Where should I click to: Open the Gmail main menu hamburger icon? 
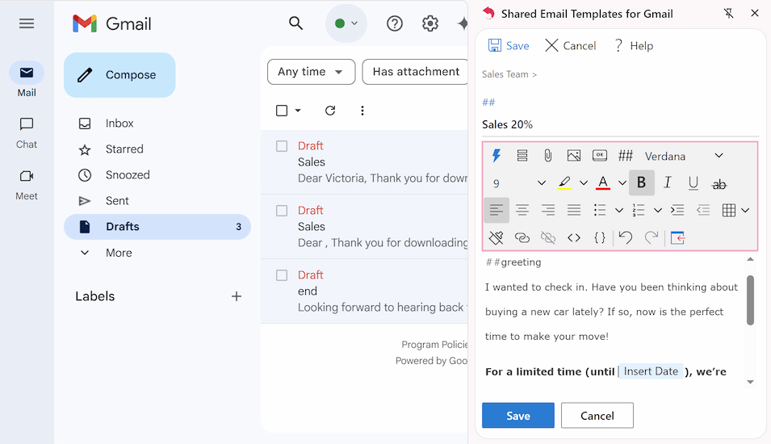(x=27, y=23)
